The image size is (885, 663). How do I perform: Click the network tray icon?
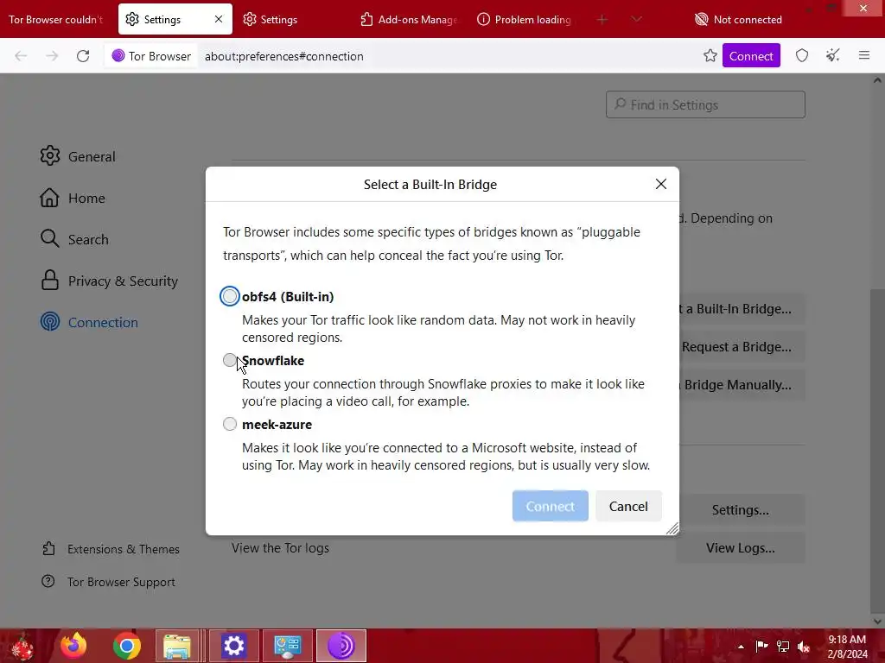[783, 646]
